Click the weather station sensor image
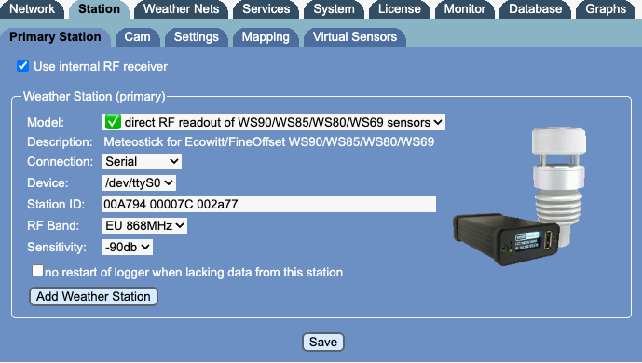 520,196
